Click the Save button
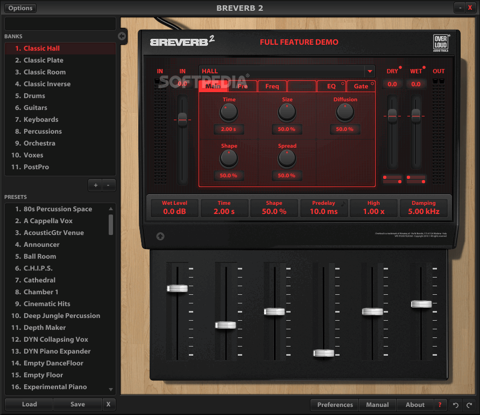Image resolution: width=480 pixels, height=415 pixels. click(x=77, y=404)
